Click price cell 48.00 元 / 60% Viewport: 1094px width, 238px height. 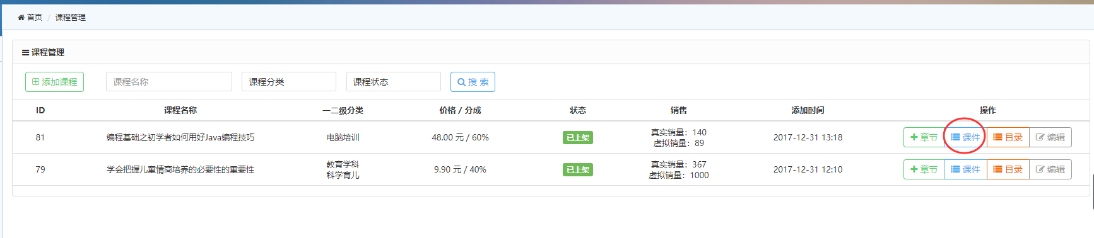click(460, 137)
